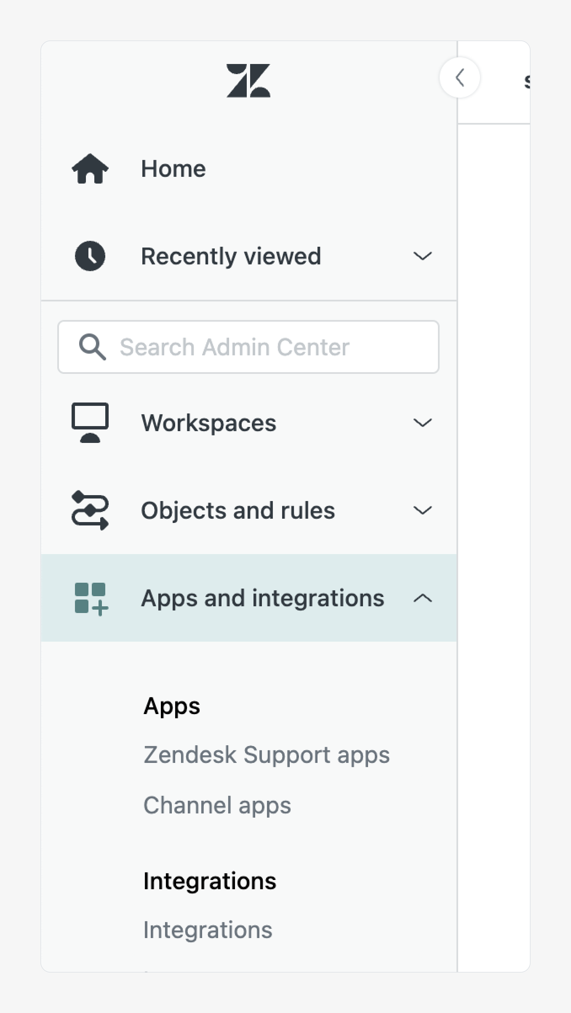Image resolution: width=571 pixels, height=1013 pixels.
Task: Click the Workspaces monitor icon
Action: (90, 423)
